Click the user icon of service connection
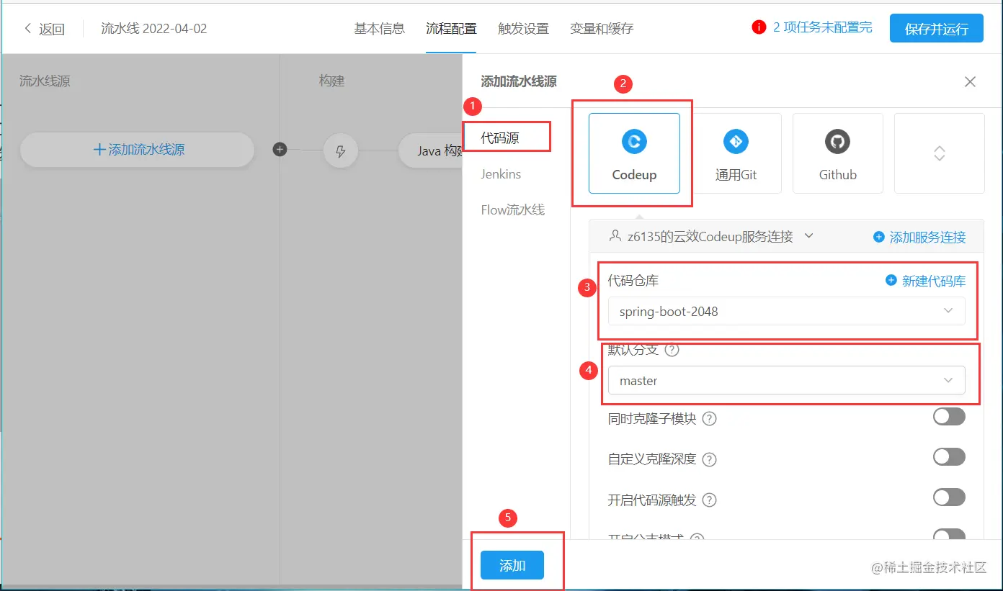Viewport: 1003px width, 591px height. 615,235
